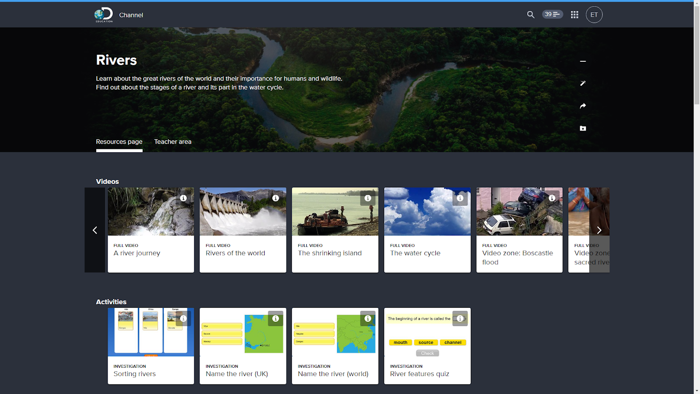
Task: Show info for Name the river (UK)
Action: 276,319
